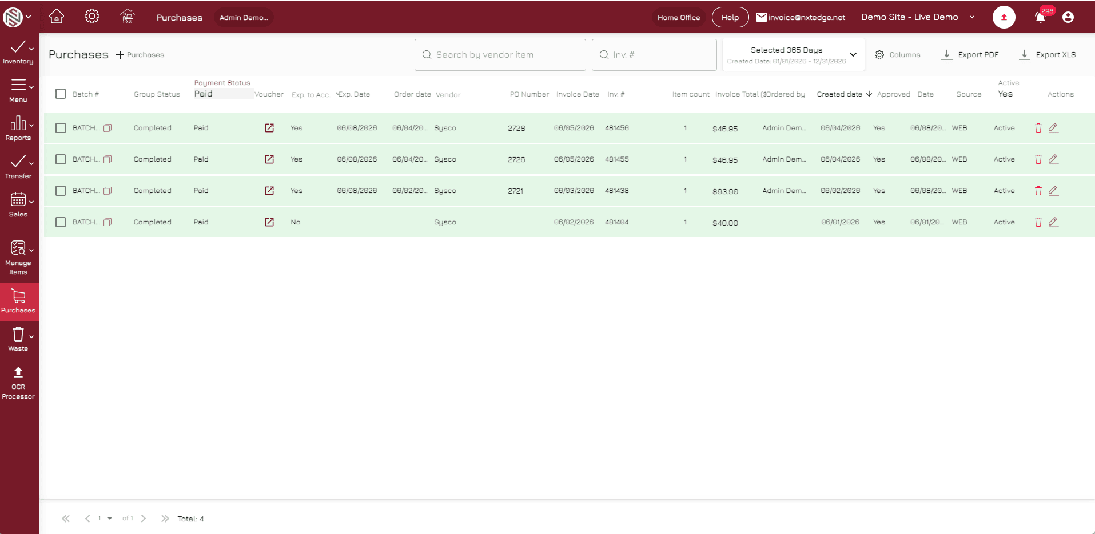This screenshot has width=1095, height=534.
Task: Open settings gear in top bar
Action: pyautogui.click(x=92, y=17)
